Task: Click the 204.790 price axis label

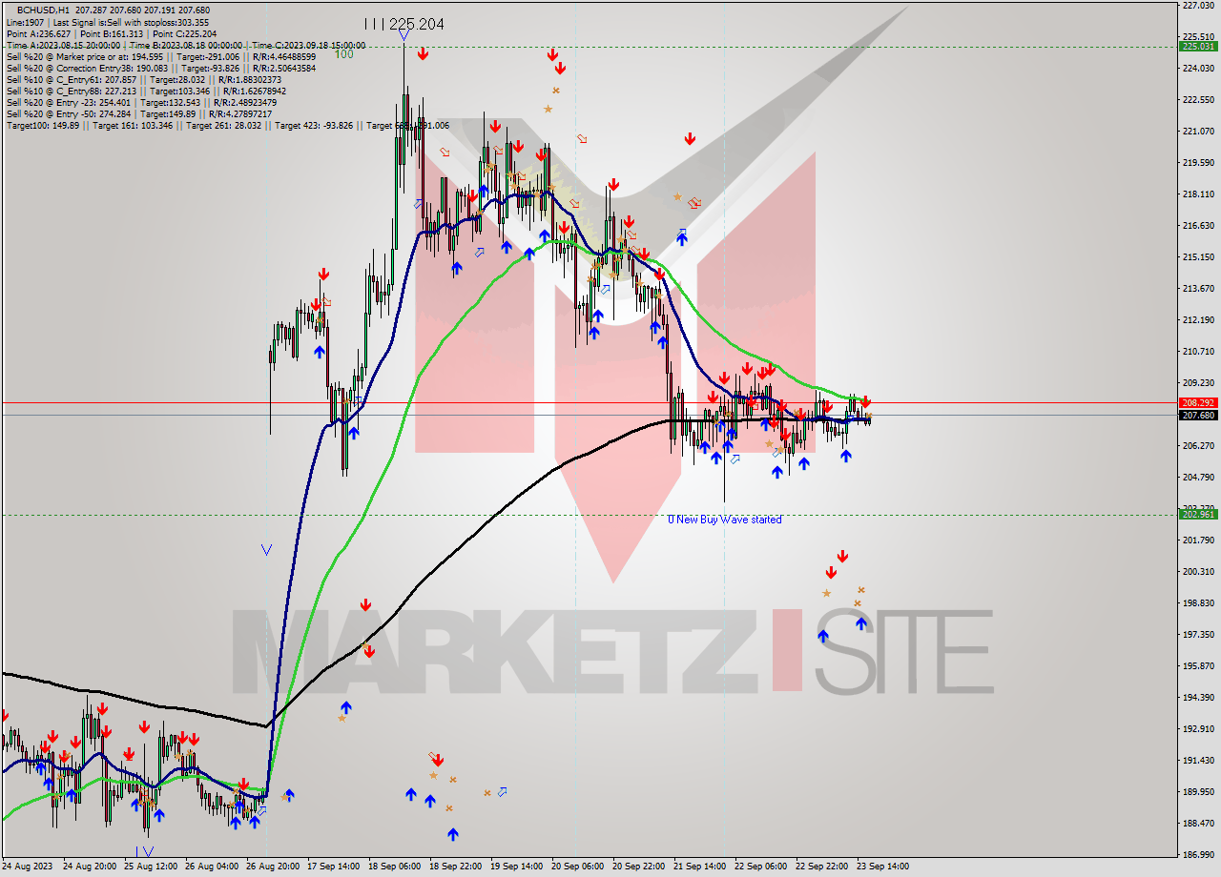Action: click(1198, 478)
